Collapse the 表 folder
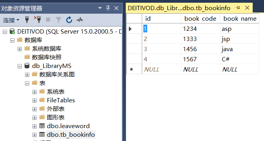Viewport: 264px width, 141px height. [27, 83]
